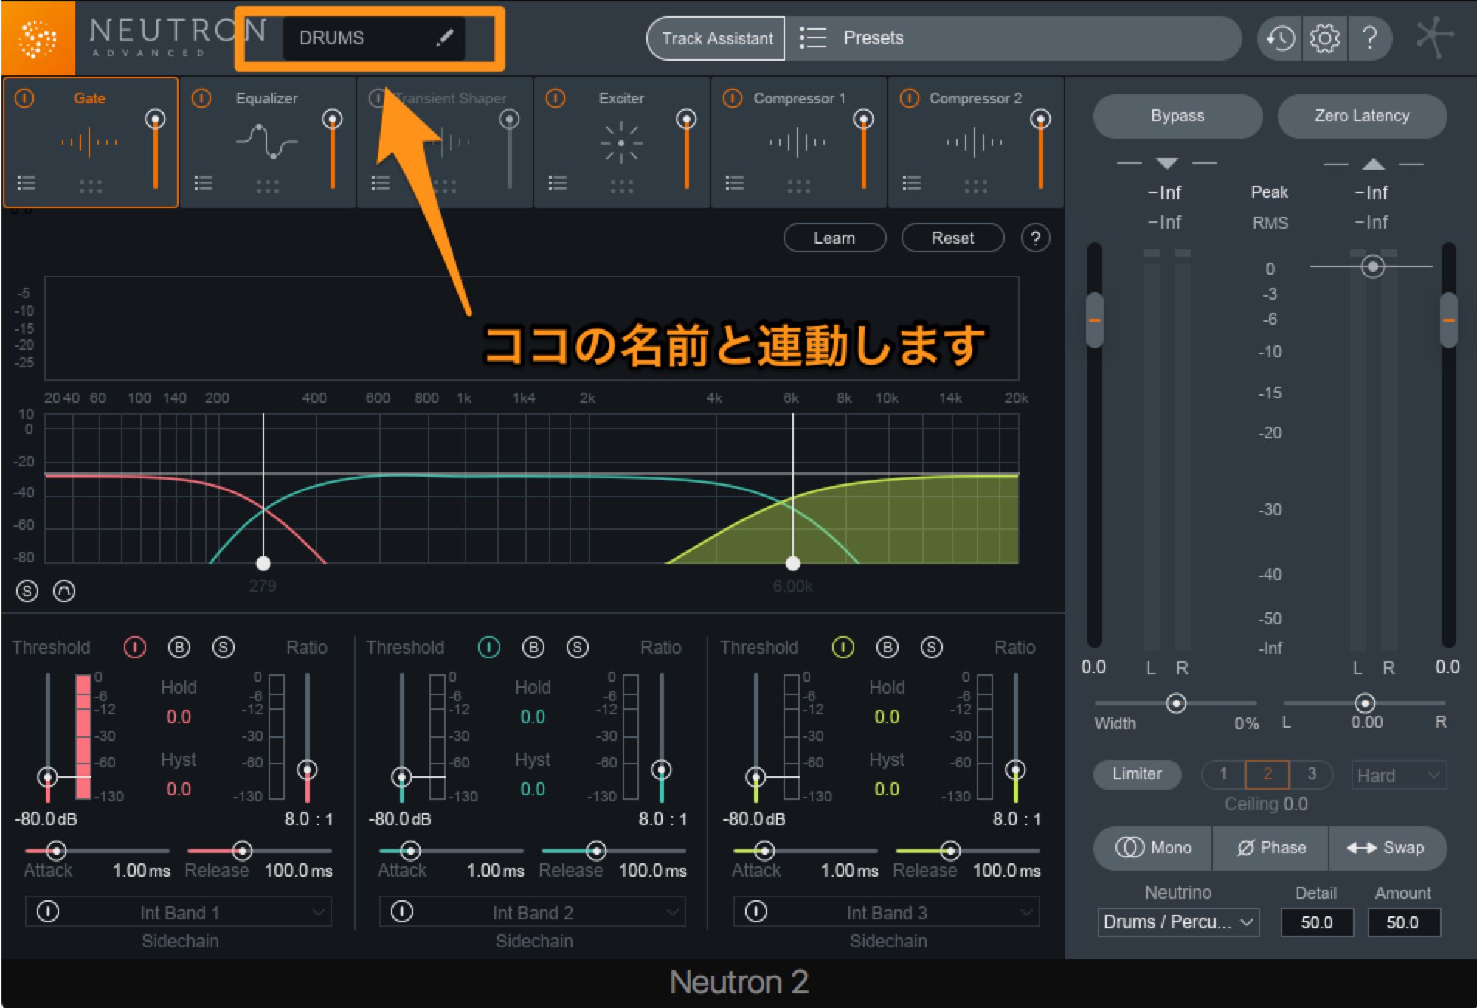
Task: Toggle the Compressor 1 power button
Action: coord(733,98)
